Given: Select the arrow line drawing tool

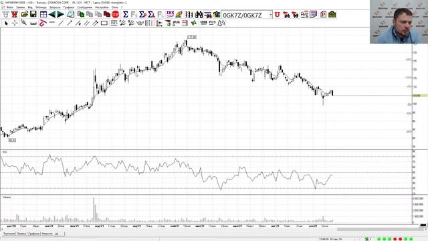Looking at the screenshot, I should pyautogui.click(x=70, y=23).
